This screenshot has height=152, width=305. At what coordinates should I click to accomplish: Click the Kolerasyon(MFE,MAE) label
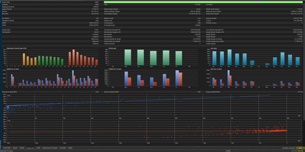(213, 92)
